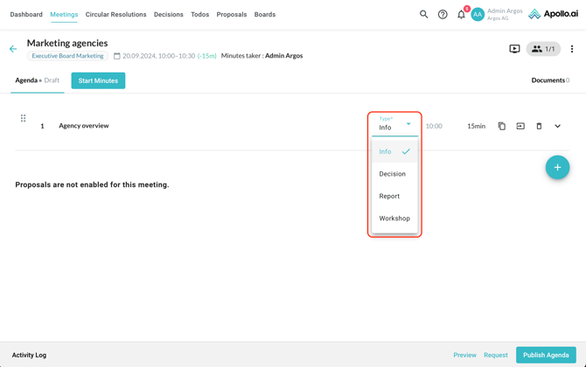Open the notifications bell
Screen dimensions: 586x367
(461, 14)
